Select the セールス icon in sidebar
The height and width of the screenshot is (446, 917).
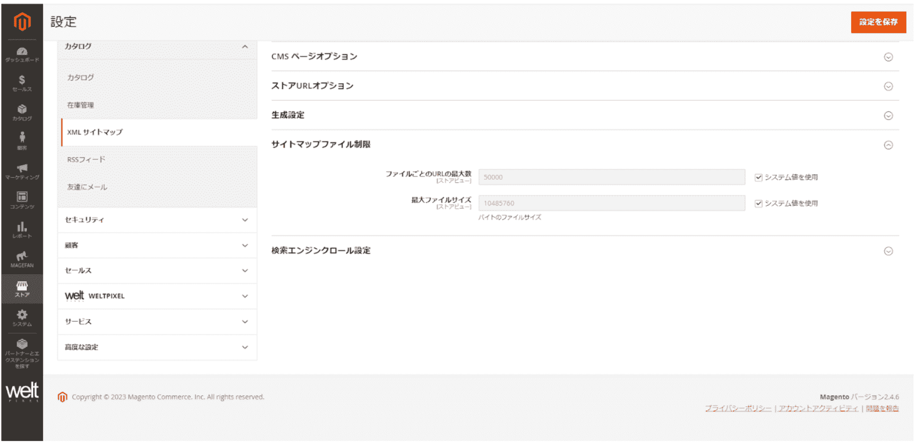point(22,82)
